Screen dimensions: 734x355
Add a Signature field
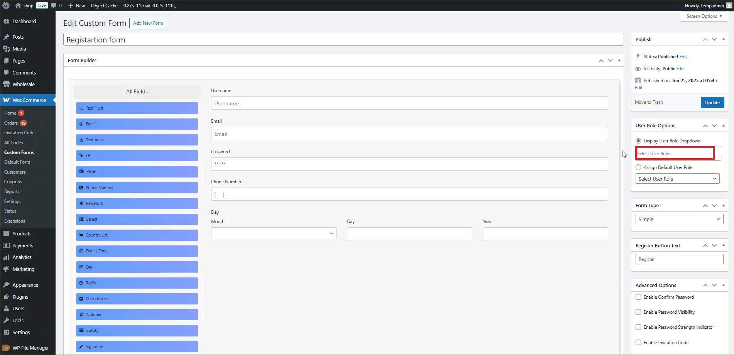[137, 346]
